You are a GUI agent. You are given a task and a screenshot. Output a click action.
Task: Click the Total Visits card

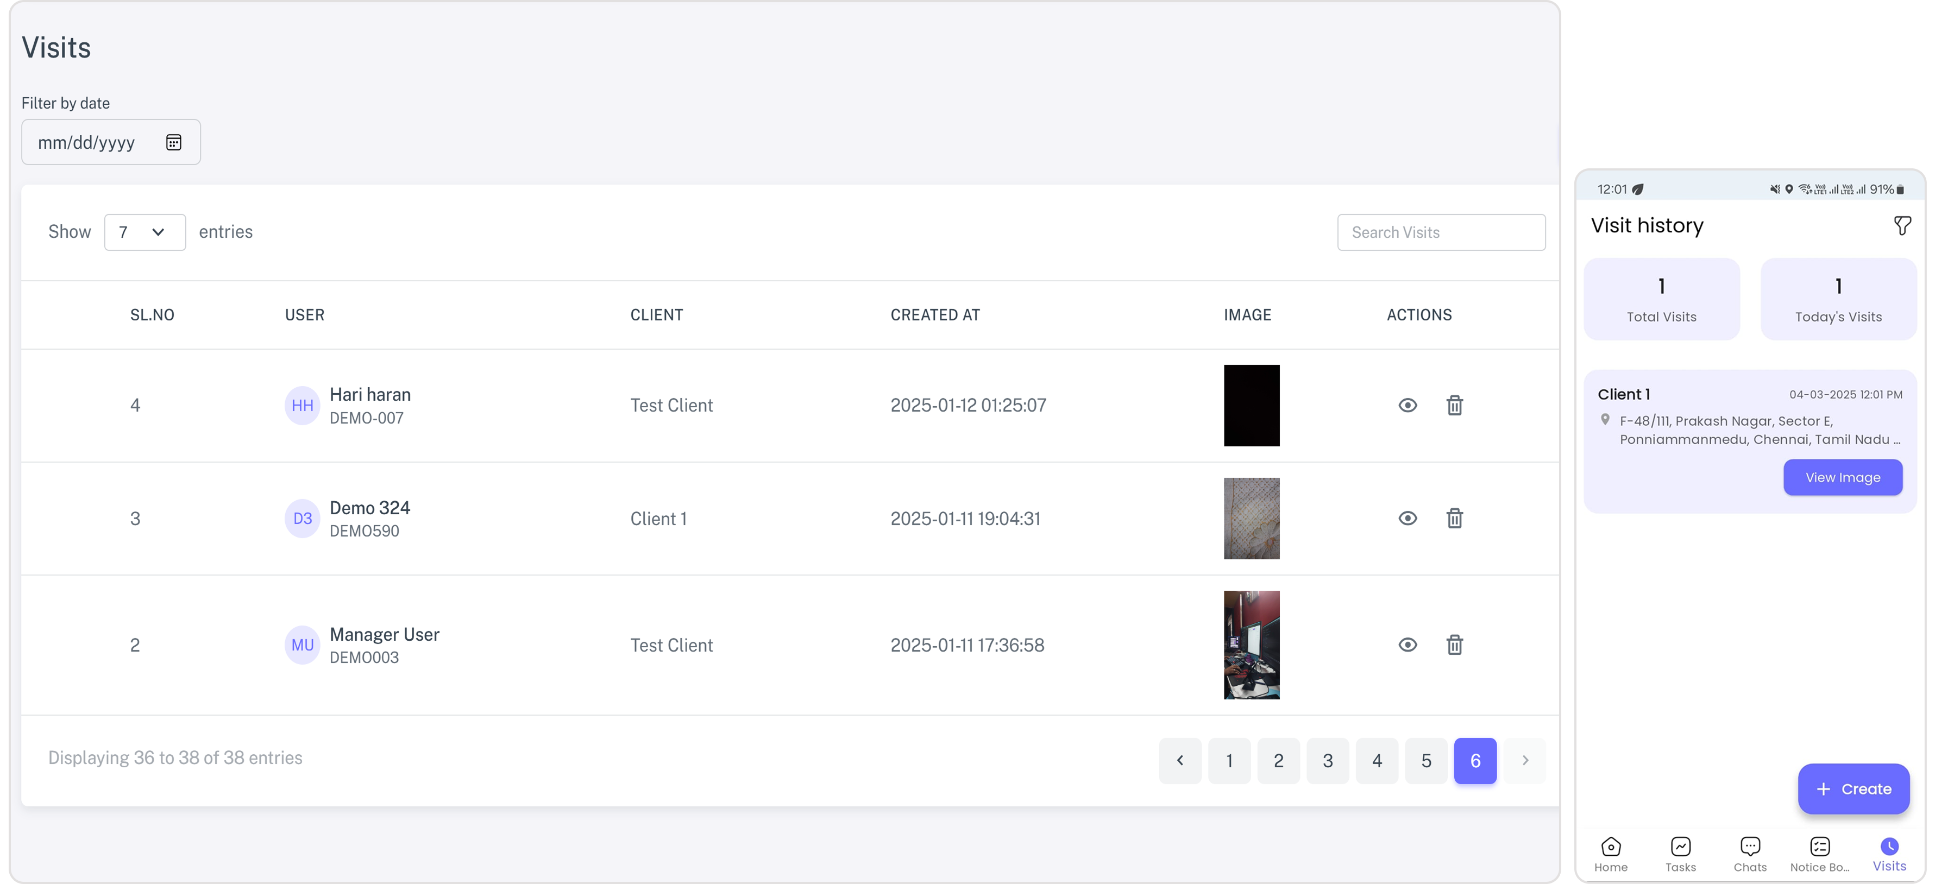[1662, 299]
